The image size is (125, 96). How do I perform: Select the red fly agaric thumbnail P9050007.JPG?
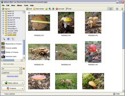point(93,52)
